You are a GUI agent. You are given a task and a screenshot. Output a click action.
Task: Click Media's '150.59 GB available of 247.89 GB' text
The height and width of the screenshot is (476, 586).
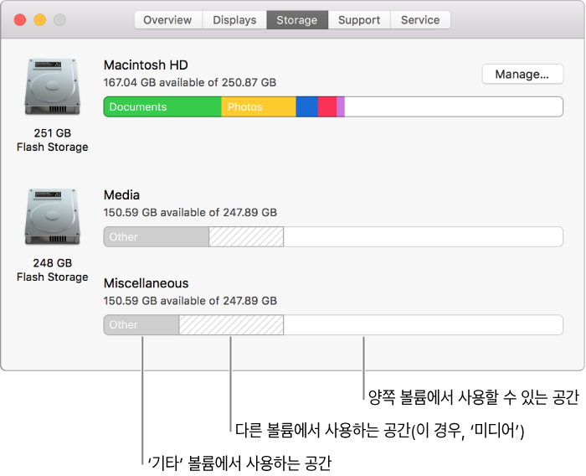click(190, 213)
